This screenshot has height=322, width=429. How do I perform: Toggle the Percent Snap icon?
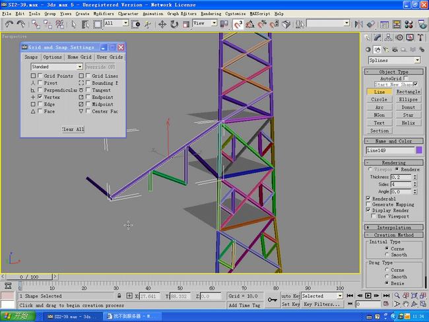(x=261, y=24)
